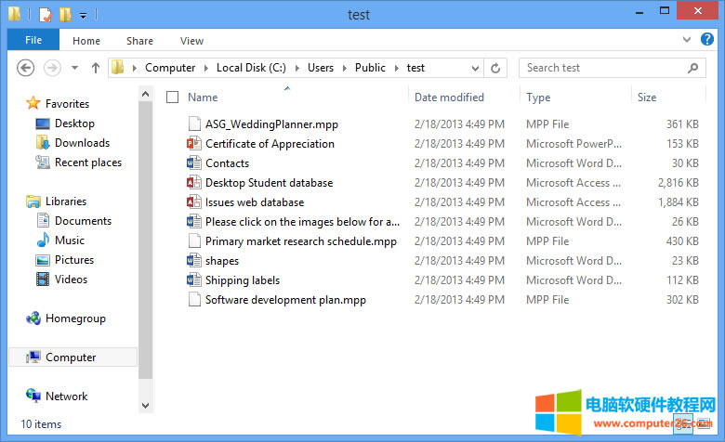Viewport: 725px width, 442px height.
Task: Click the ASG_WeddingPlanner.mpp file icon
Action: [x=194, y=124]
